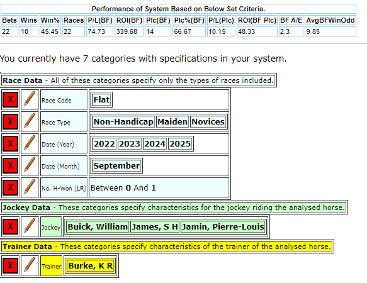Viewport: 367px width, 283px height.
Task: Remove the No. H-Won (LR) criterion
Action: click(11, 187)
